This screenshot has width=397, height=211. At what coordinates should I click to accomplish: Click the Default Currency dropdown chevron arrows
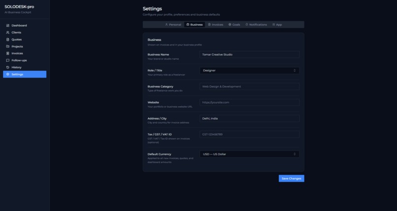(295, 154)
